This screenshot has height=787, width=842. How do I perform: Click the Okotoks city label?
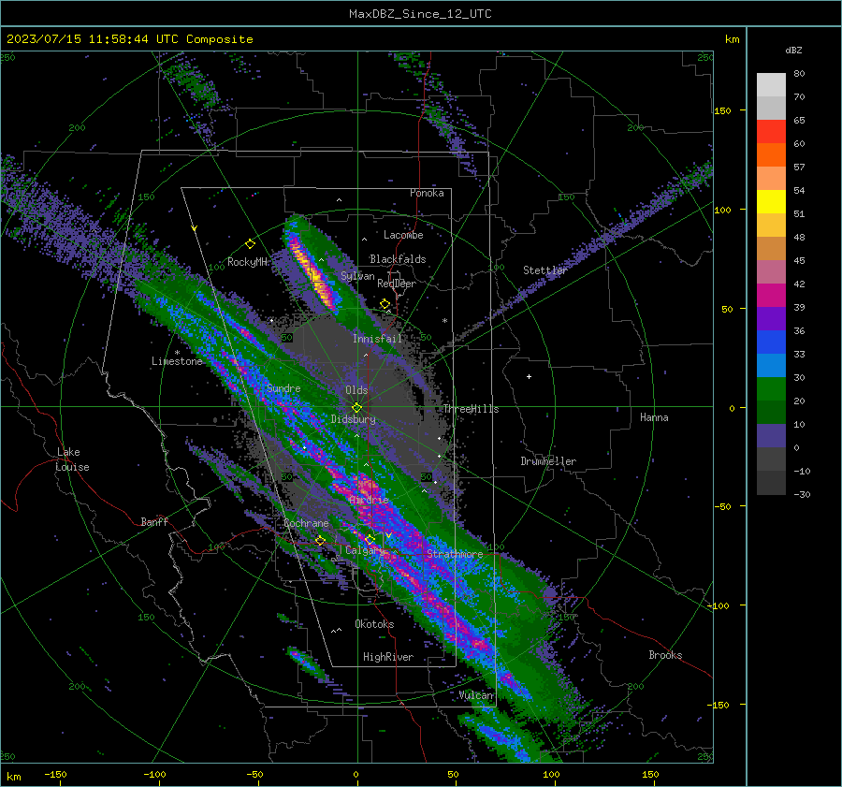point(375,624)
